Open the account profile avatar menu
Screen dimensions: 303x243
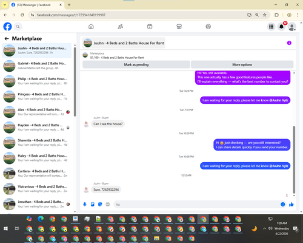pyautogui.click(x=291, y=27)
